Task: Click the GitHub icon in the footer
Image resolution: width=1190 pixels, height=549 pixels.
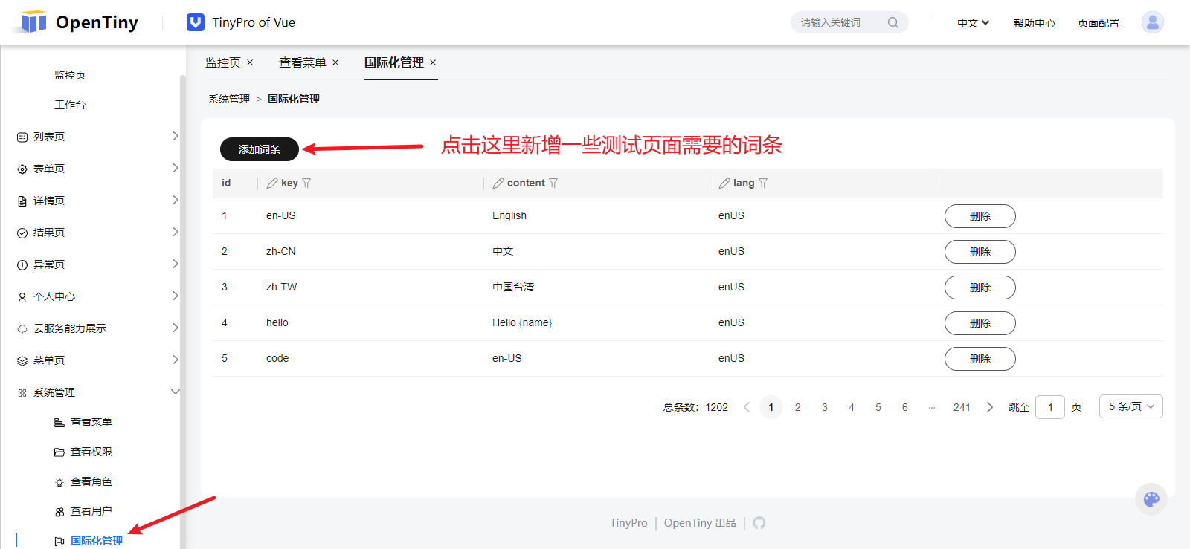Action: pyautogui.click(x=759, y=523)
